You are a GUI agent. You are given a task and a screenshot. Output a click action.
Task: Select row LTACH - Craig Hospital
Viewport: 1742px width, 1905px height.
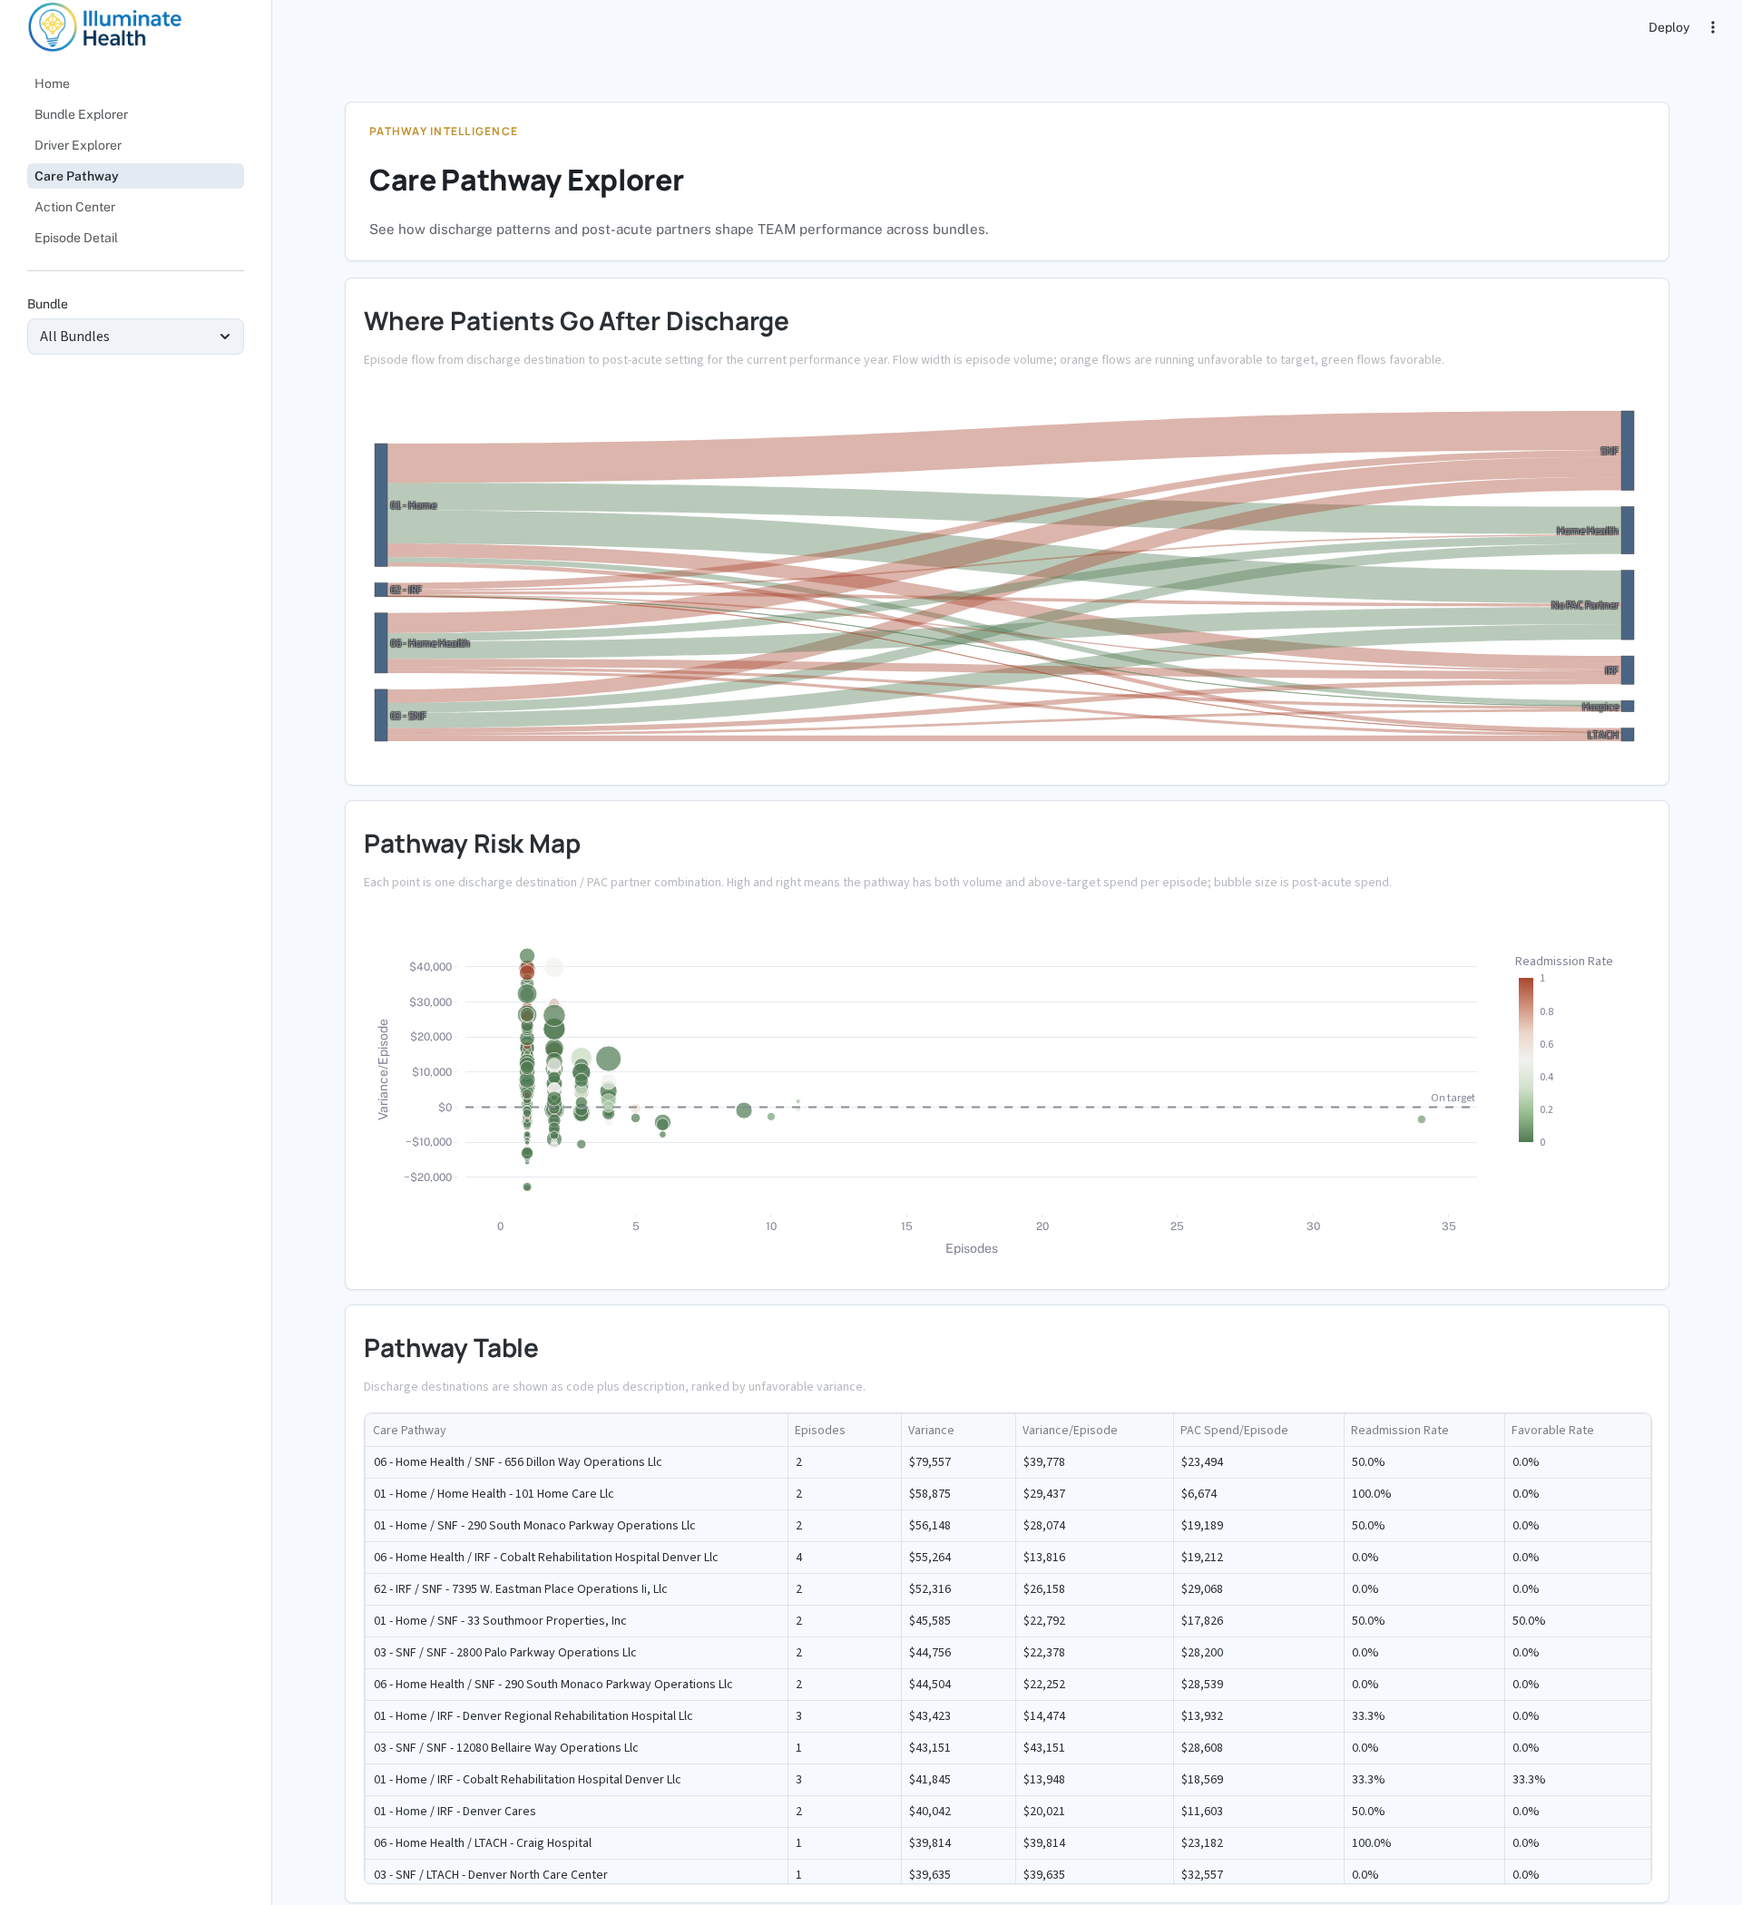click(x=1008, y=1843)
